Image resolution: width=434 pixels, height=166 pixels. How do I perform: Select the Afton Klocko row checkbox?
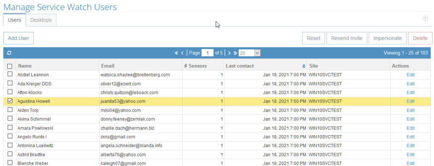(x=10, y=92)
